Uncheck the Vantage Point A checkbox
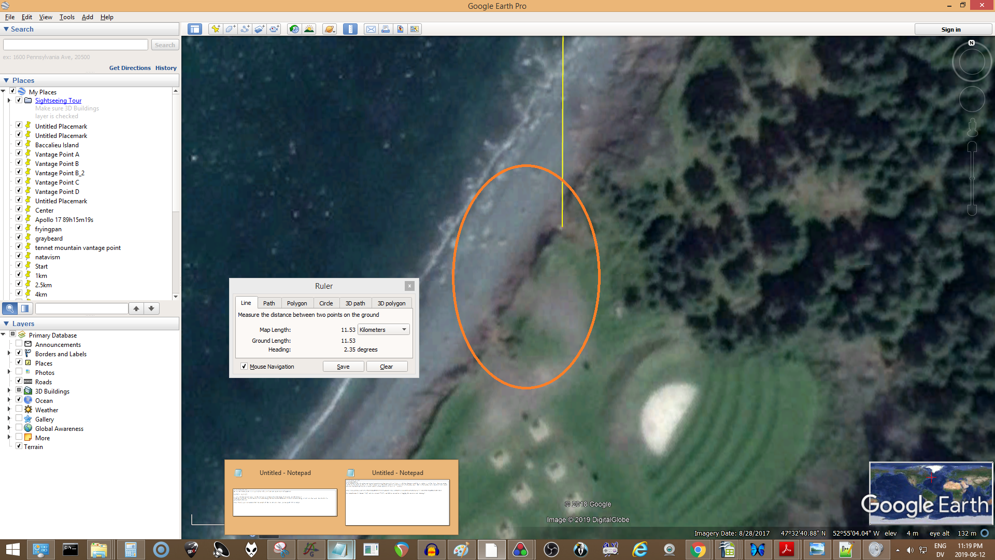 19,153
